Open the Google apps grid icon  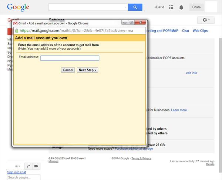pos(171,7)
